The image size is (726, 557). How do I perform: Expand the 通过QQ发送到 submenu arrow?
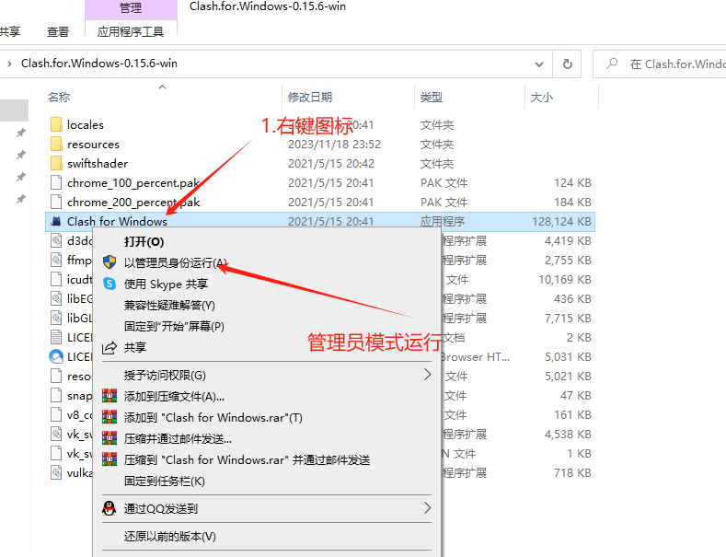[427, 508]
